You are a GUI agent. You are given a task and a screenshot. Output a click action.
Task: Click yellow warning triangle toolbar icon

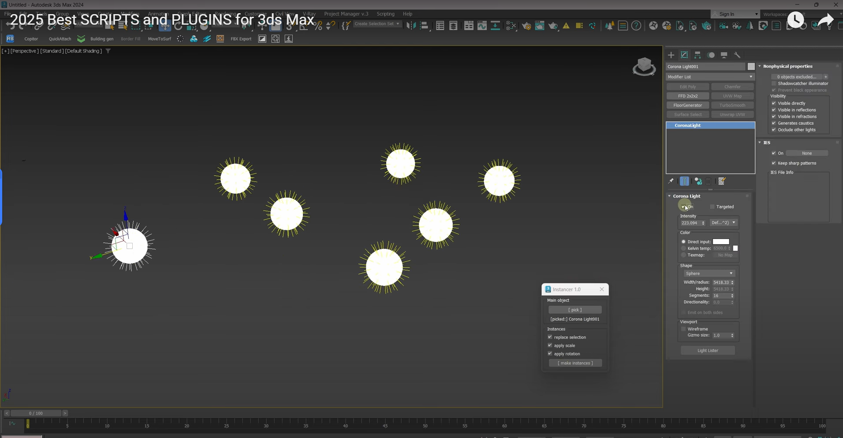click(567, 26)
